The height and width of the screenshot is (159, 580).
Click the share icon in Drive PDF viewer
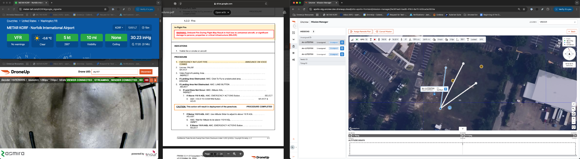(284, 12)
